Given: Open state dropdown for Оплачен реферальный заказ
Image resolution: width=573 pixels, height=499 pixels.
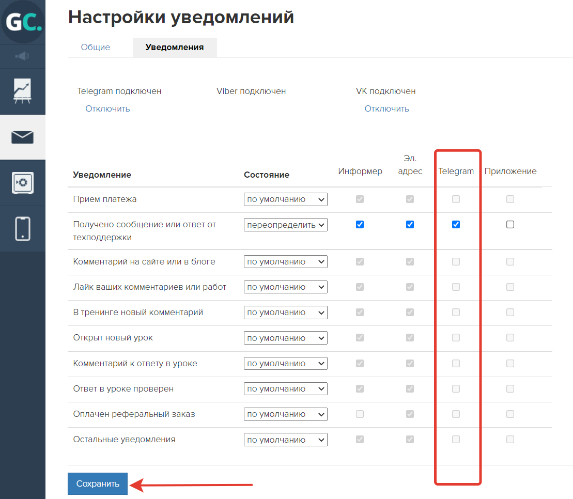Looking at the screenshot, I should pos(285,414).
